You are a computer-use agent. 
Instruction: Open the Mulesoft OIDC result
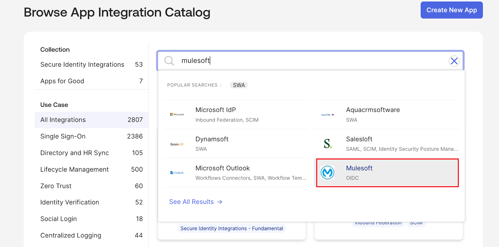tap(387, 173)
